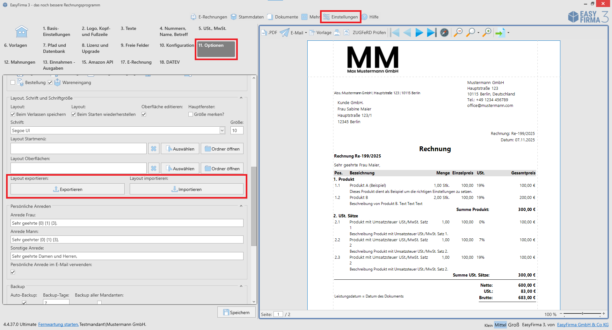612x330 pixels.
Task: Jump to the last preview page
Action: point(432,32)
